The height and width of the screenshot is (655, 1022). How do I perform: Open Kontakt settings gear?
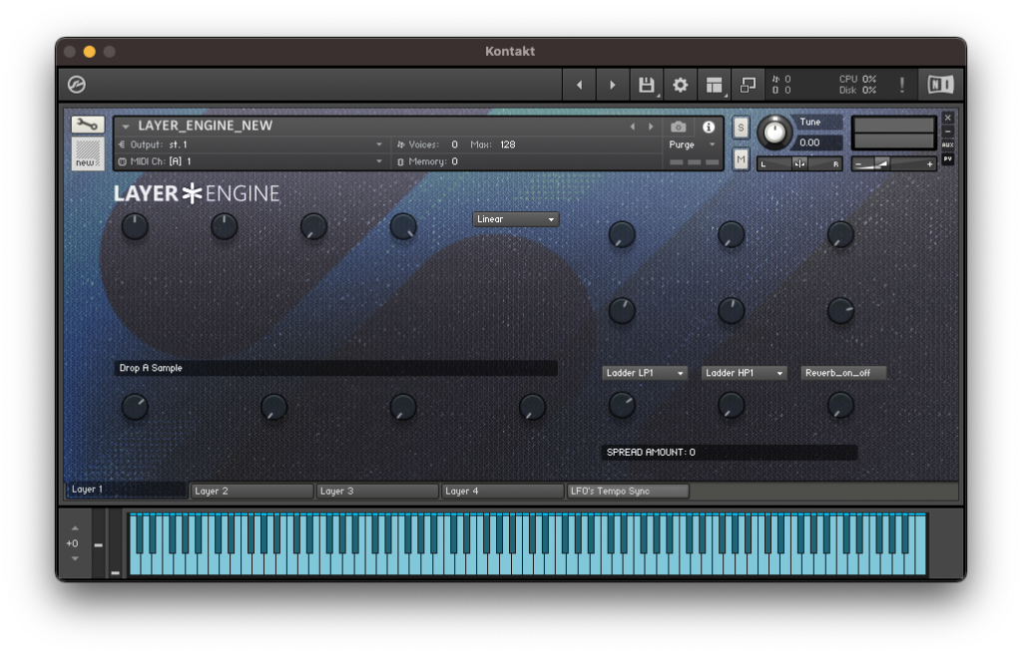tap(681, 85)
